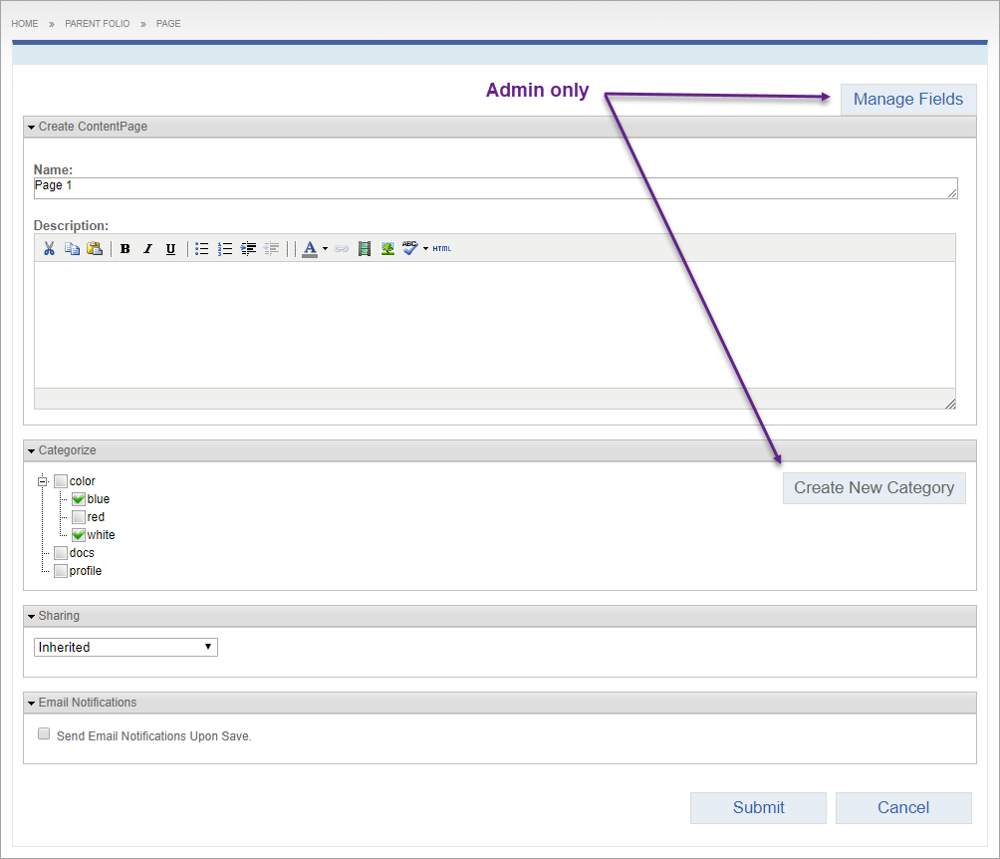Screen dimensions: 1000x859
Task: Check the docs category checkbox
Action: pyautogui.click(x=61, y=553)
